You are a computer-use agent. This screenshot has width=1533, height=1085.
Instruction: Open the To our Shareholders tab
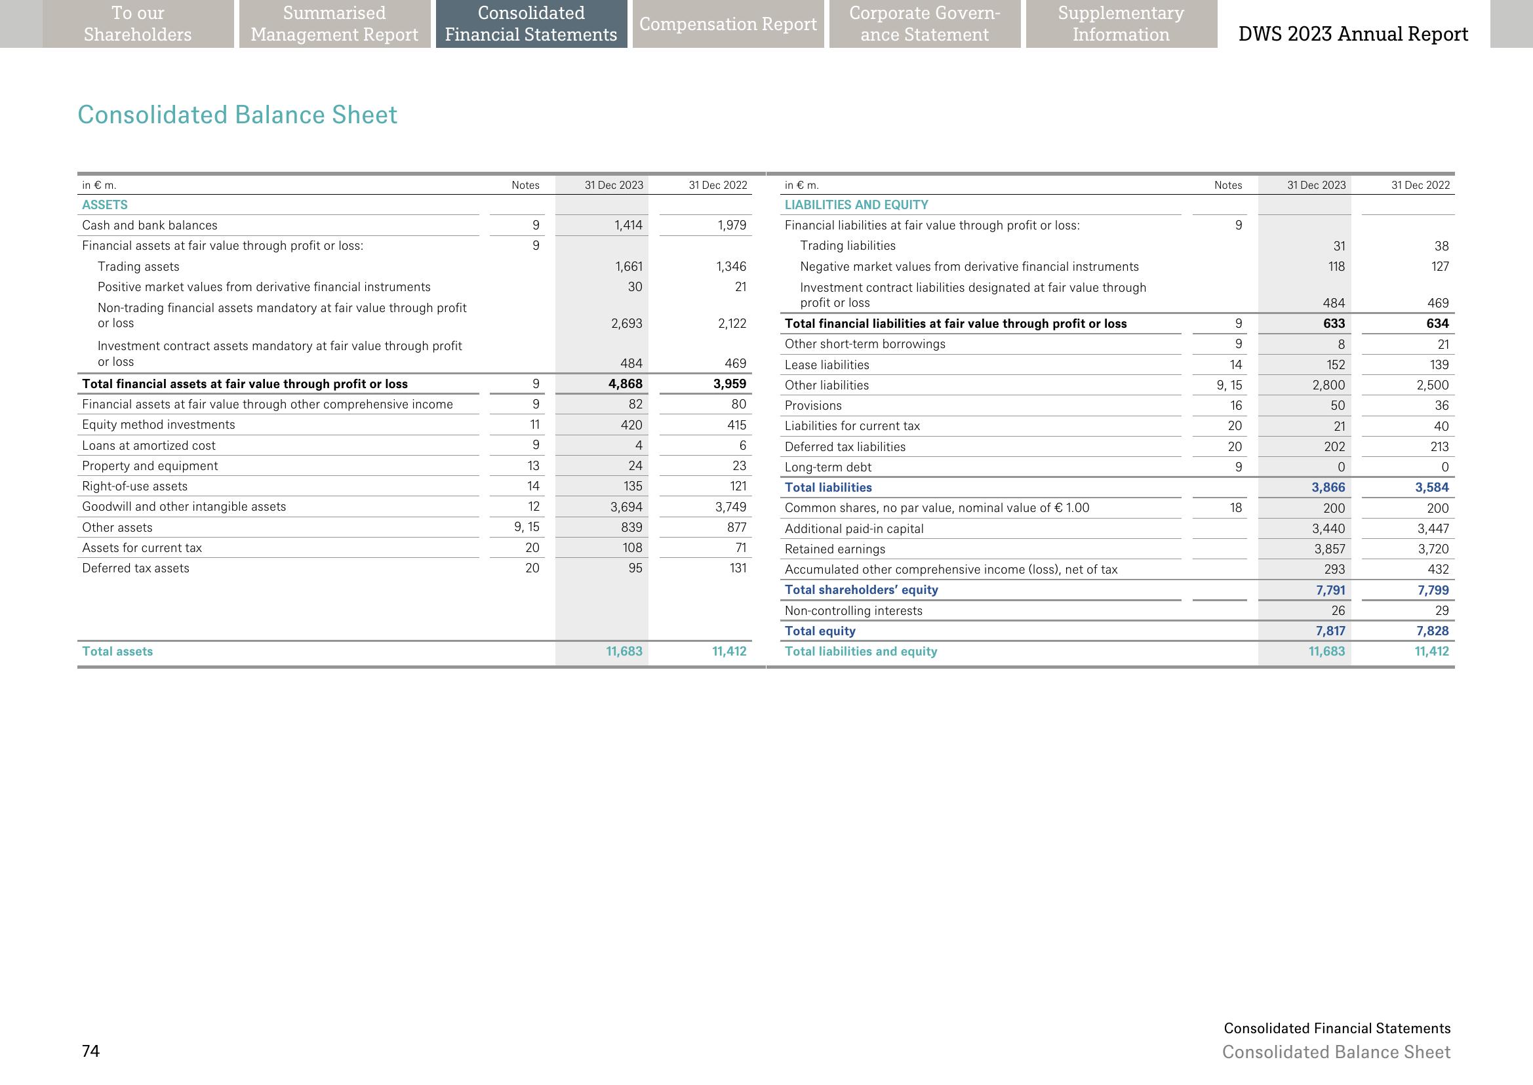click(x=138, y=24)
